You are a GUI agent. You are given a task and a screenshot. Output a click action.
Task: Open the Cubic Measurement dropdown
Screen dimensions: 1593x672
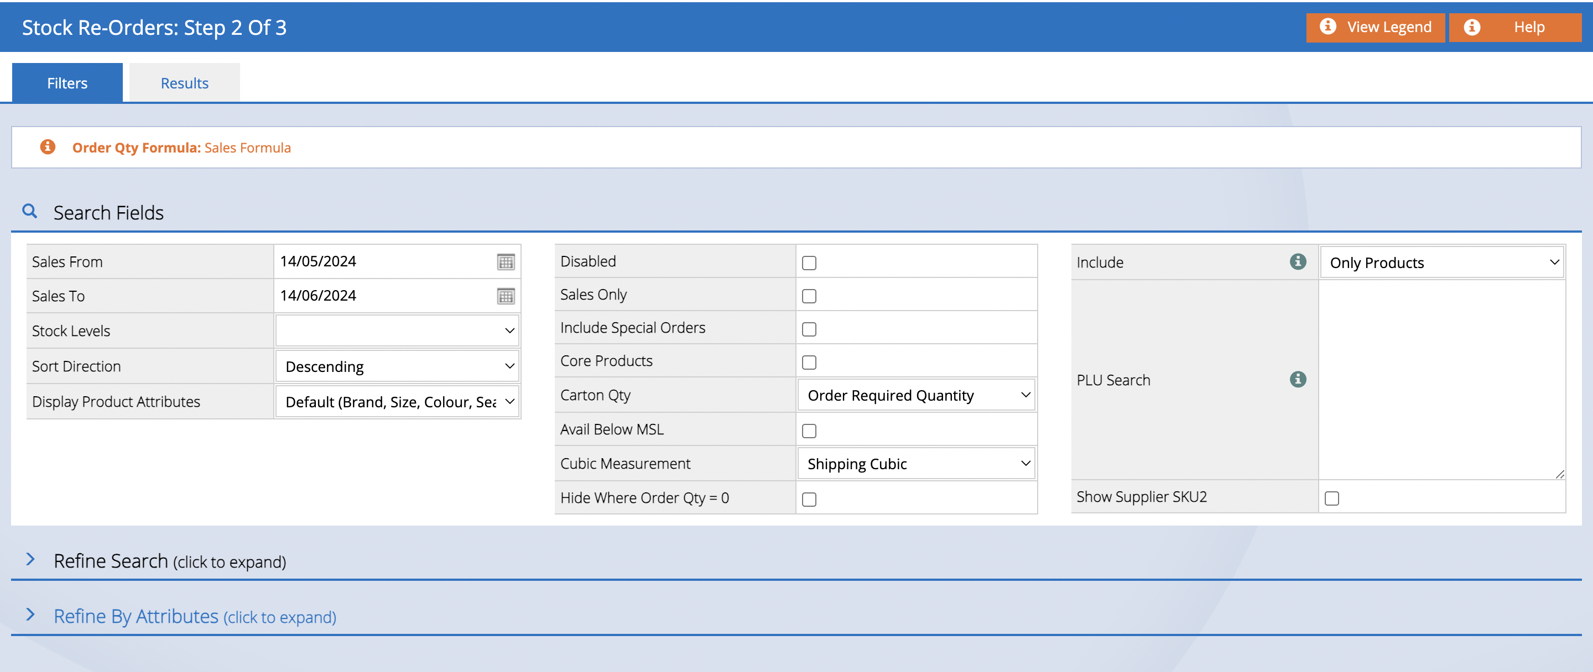click(917, 464)
